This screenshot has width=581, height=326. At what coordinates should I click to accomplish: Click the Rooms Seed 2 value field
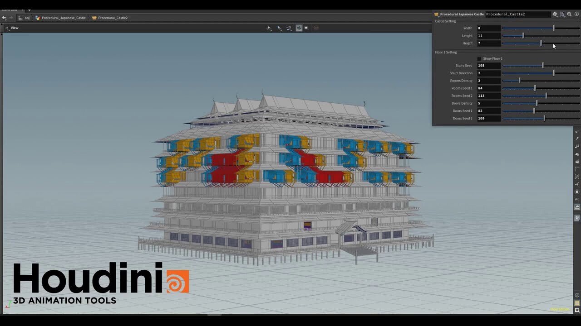[x=489, y=96]
